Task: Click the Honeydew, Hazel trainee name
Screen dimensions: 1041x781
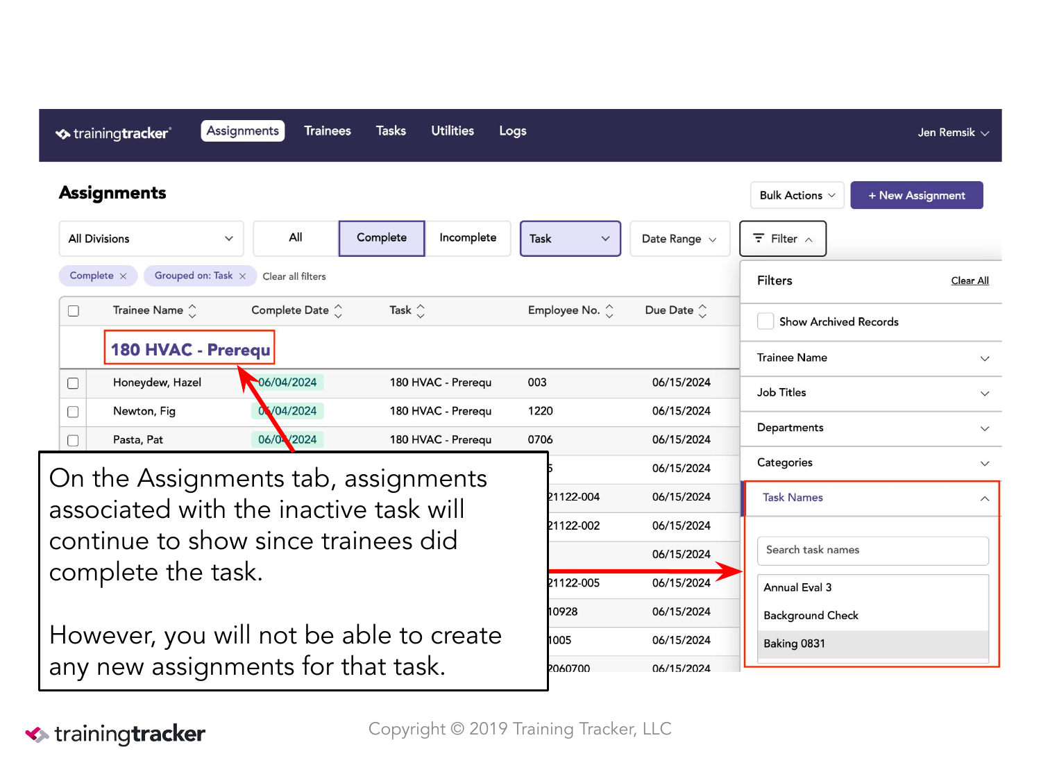Action: [158, 383]
